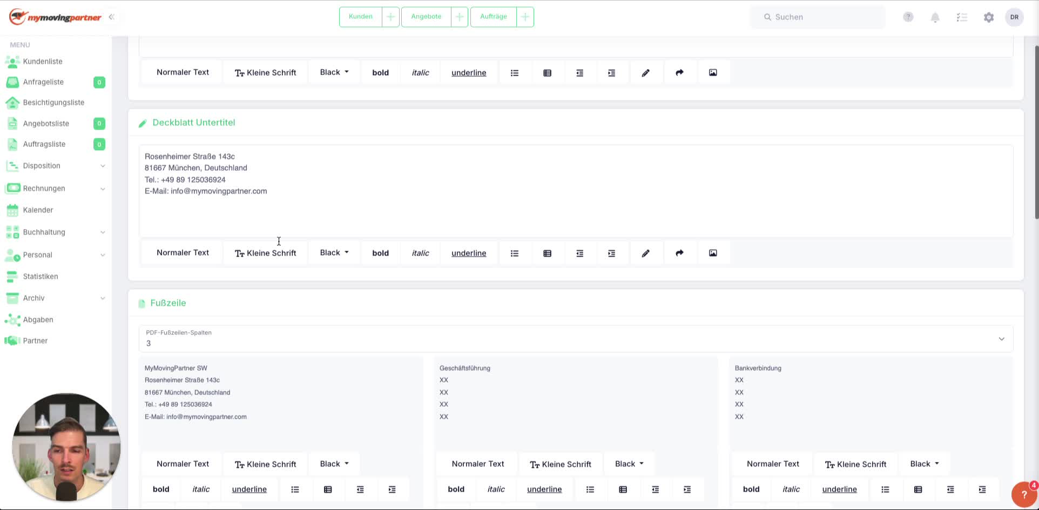Image resolution: width=1039 pixels, height=510 pixels.
Task: Click the Angebote button in header
Action: [x=426, y=17]
